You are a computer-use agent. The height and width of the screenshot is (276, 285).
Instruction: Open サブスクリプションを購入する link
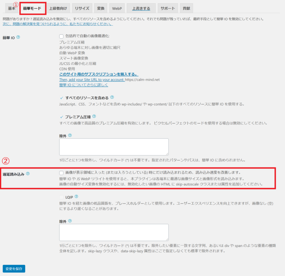pos(99,74)
